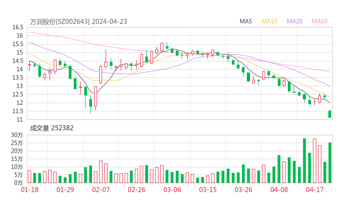Click the 20万 volume axis label
This screenshot has height=200, width=337.
click(17, 151)
